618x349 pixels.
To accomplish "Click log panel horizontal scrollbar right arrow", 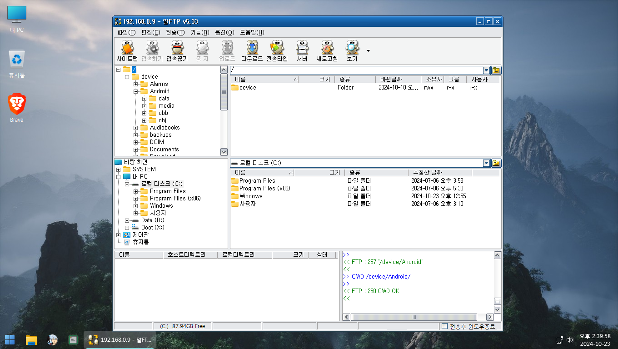I will pyautogui.click(x=490, y=317).
